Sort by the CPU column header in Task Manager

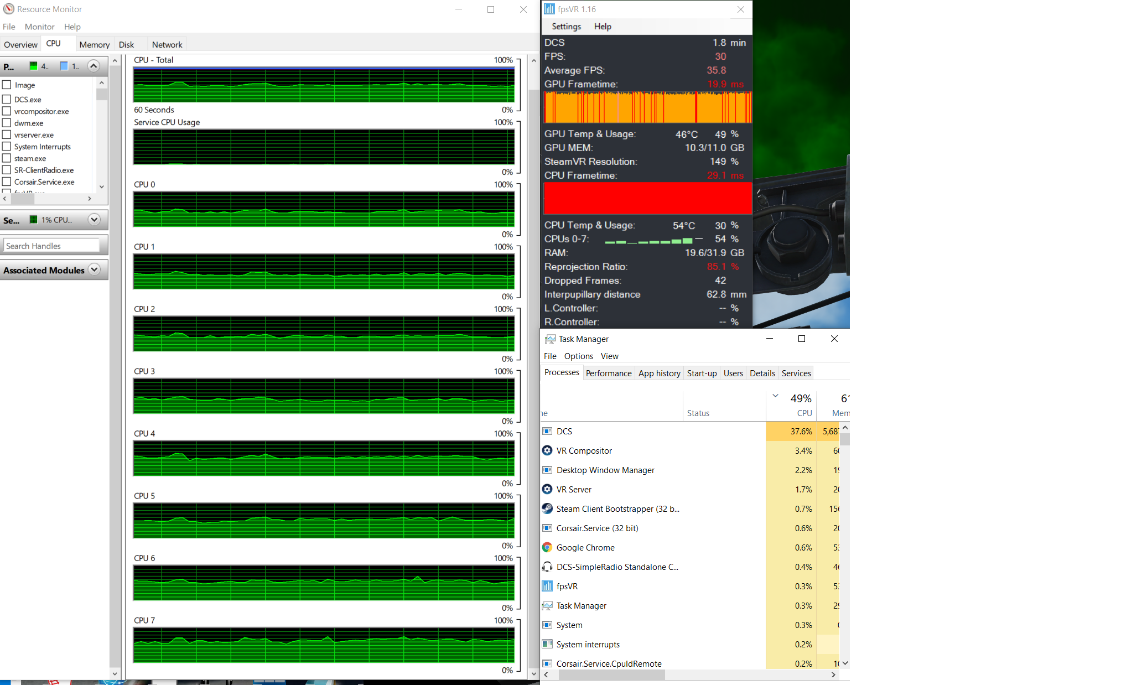pyautogui.click(x=791, y=406)
